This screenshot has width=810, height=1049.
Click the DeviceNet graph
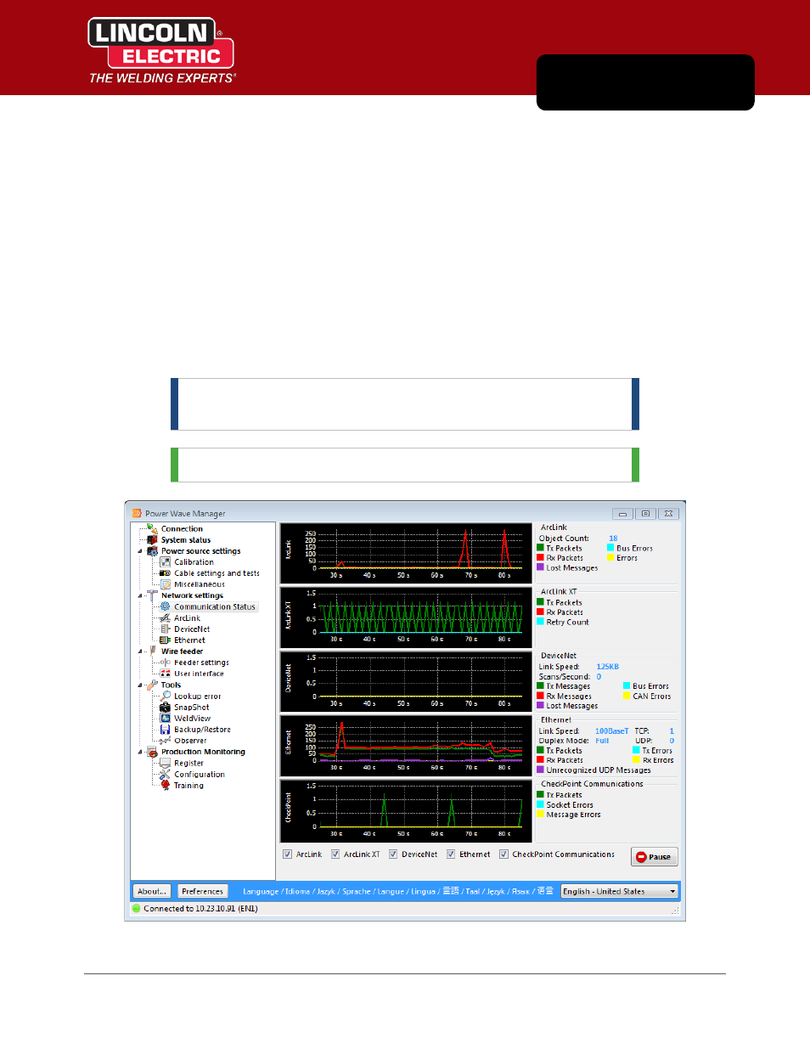pyautogui.click(x=406, y=681)
